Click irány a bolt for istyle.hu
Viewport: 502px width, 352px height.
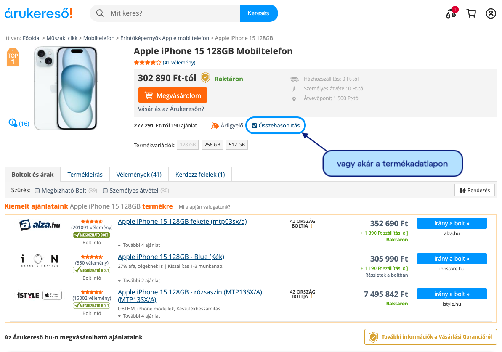452,294
